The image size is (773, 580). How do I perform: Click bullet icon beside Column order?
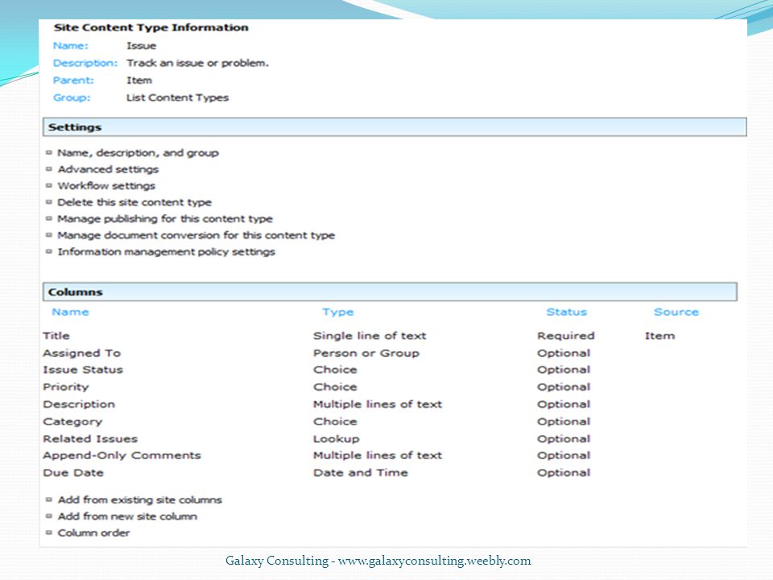49,532
